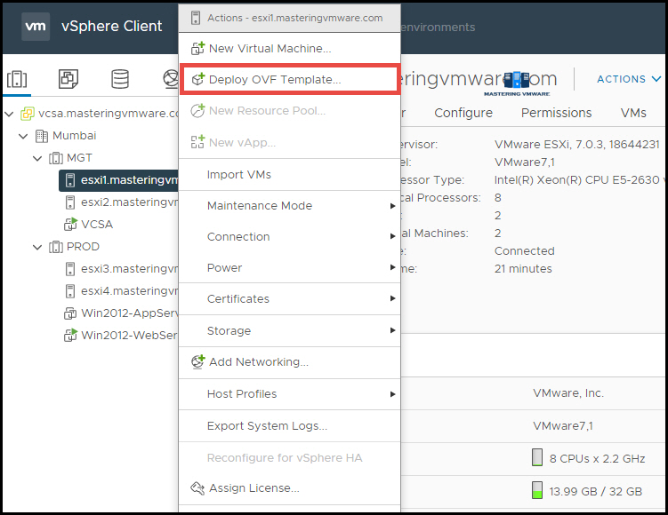Switch to the Permissions tab
The width and height of the screenshot is (668, 515).
(x=556, y=113)
